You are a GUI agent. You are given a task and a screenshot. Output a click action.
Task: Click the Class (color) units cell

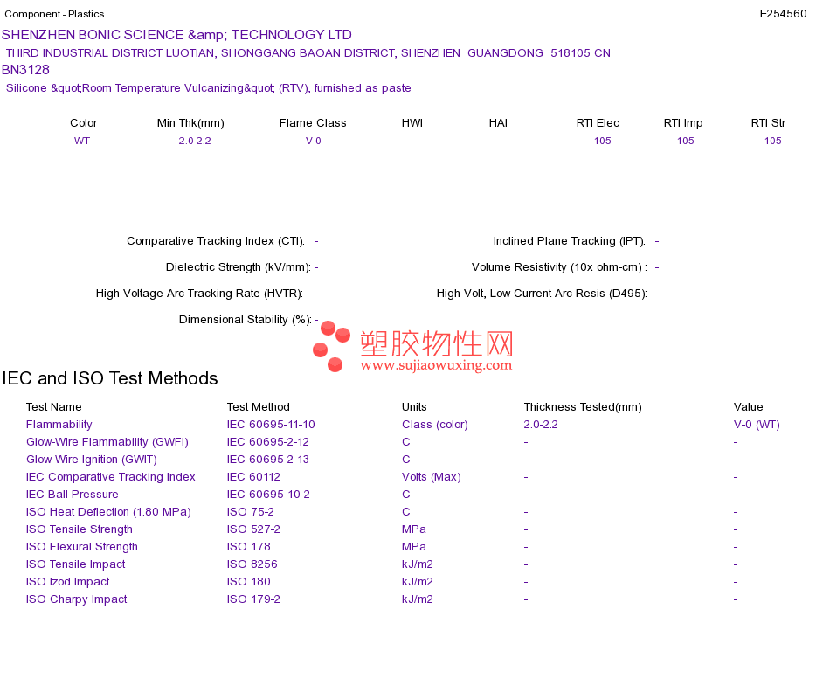point(435,424)
